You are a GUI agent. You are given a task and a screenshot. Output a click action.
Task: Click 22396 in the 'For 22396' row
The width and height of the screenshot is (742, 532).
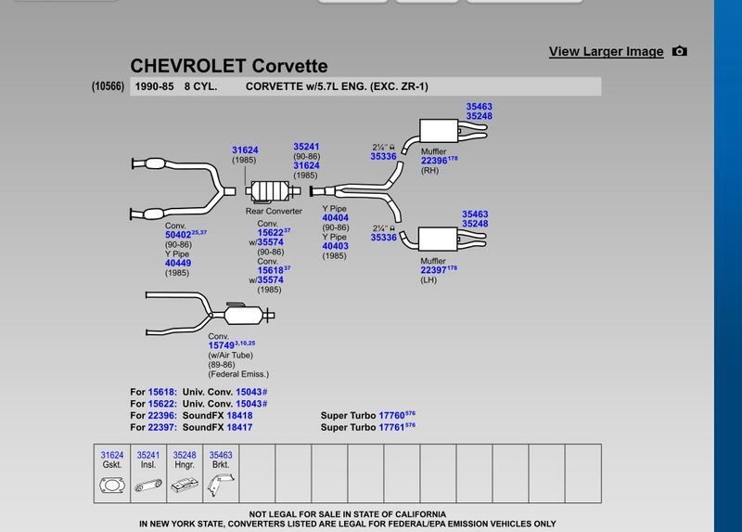point(161,415)
